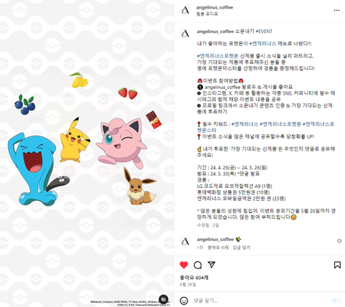Open angelinus_coffee profile avatar in header

185,10
